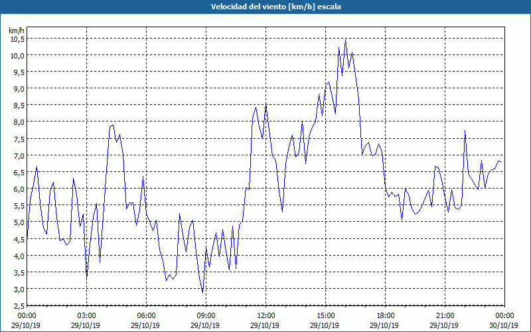Click the 6,5 y-axis label
Viewport: 531px width, 332px height.
click(19, 173)
